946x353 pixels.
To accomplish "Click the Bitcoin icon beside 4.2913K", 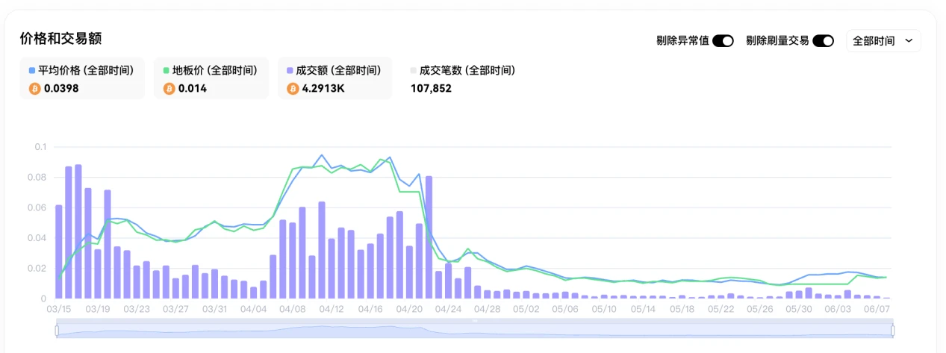I will pos(292,88).
